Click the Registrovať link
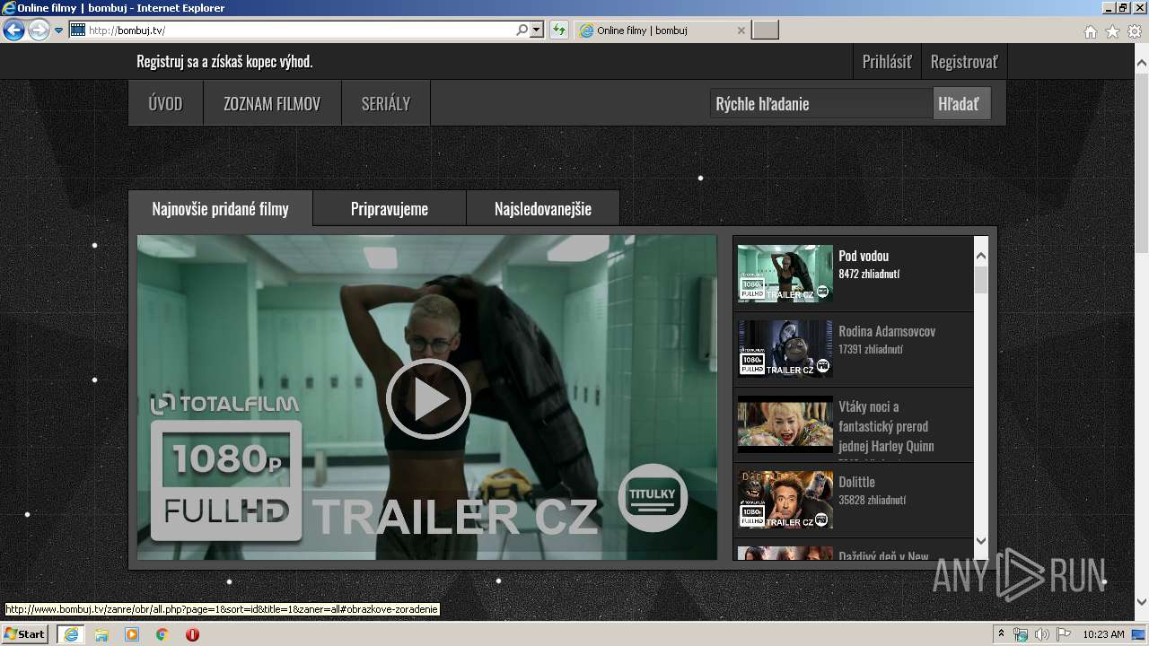The image size is (1149, 646). [x=963, y=62]
